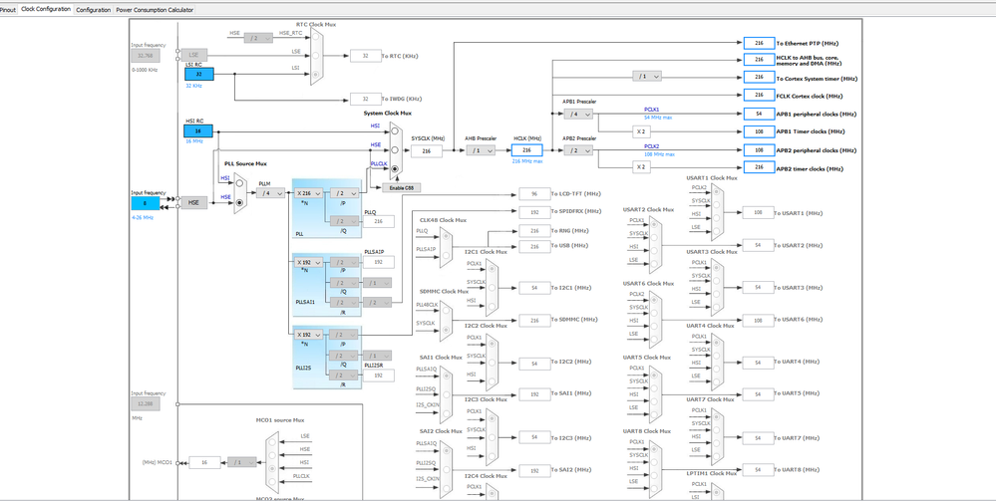
Task: Select LSE in RTC Clock Mux
Action: 315,55
